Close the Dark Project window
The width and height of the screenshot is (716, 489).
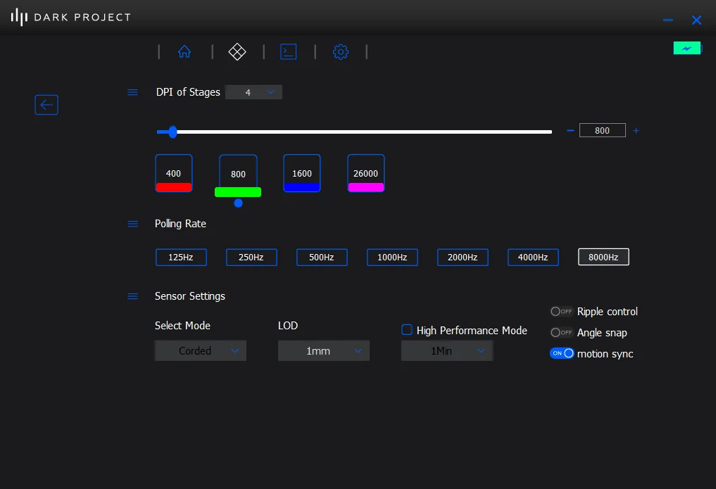[x=696, y=20]
